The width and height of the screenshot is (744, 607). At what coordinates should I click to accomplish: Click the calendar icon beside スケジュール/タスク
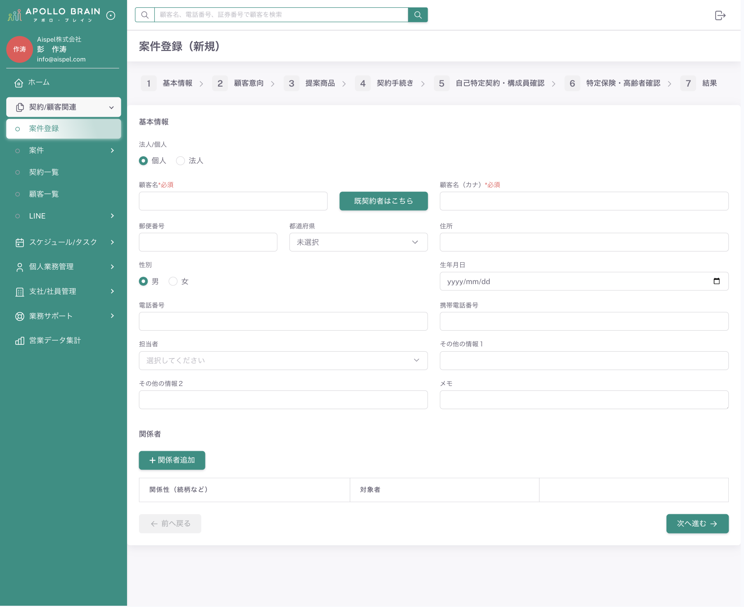[x=20, y=242]
